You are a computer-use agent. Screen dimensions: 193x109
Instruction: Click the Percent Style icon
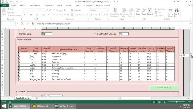(96, 15)
